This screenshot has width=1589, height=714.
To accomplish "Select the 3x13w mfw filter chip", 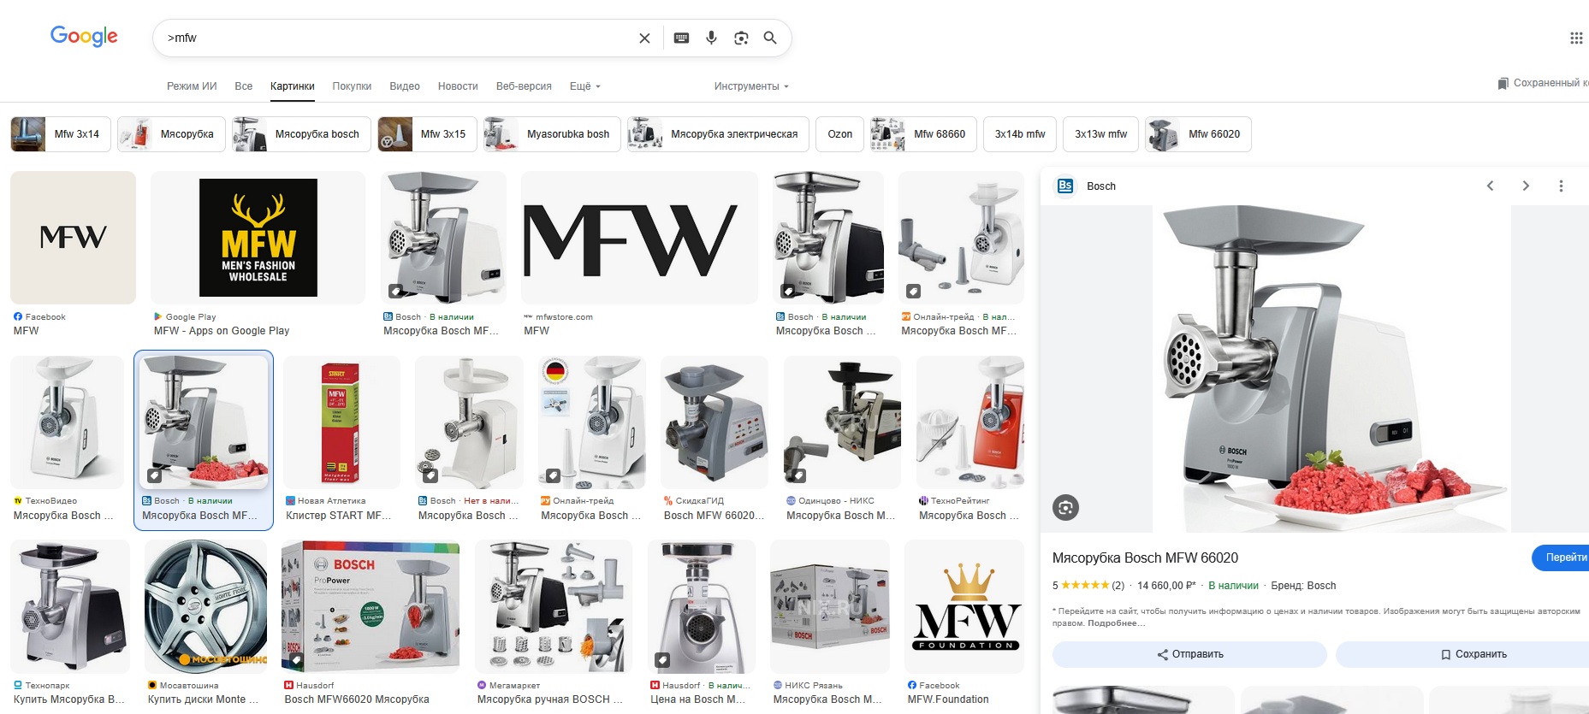I will tap(1101, 134).
